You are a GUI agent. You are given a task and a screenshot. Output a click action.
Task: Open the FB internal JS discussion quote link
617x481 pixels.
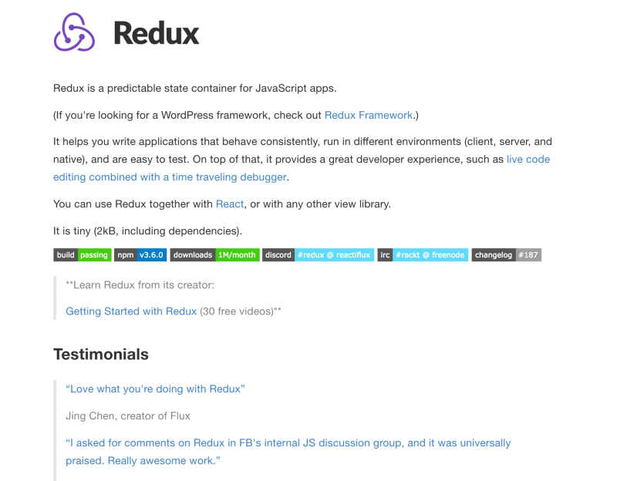point(288,443)
